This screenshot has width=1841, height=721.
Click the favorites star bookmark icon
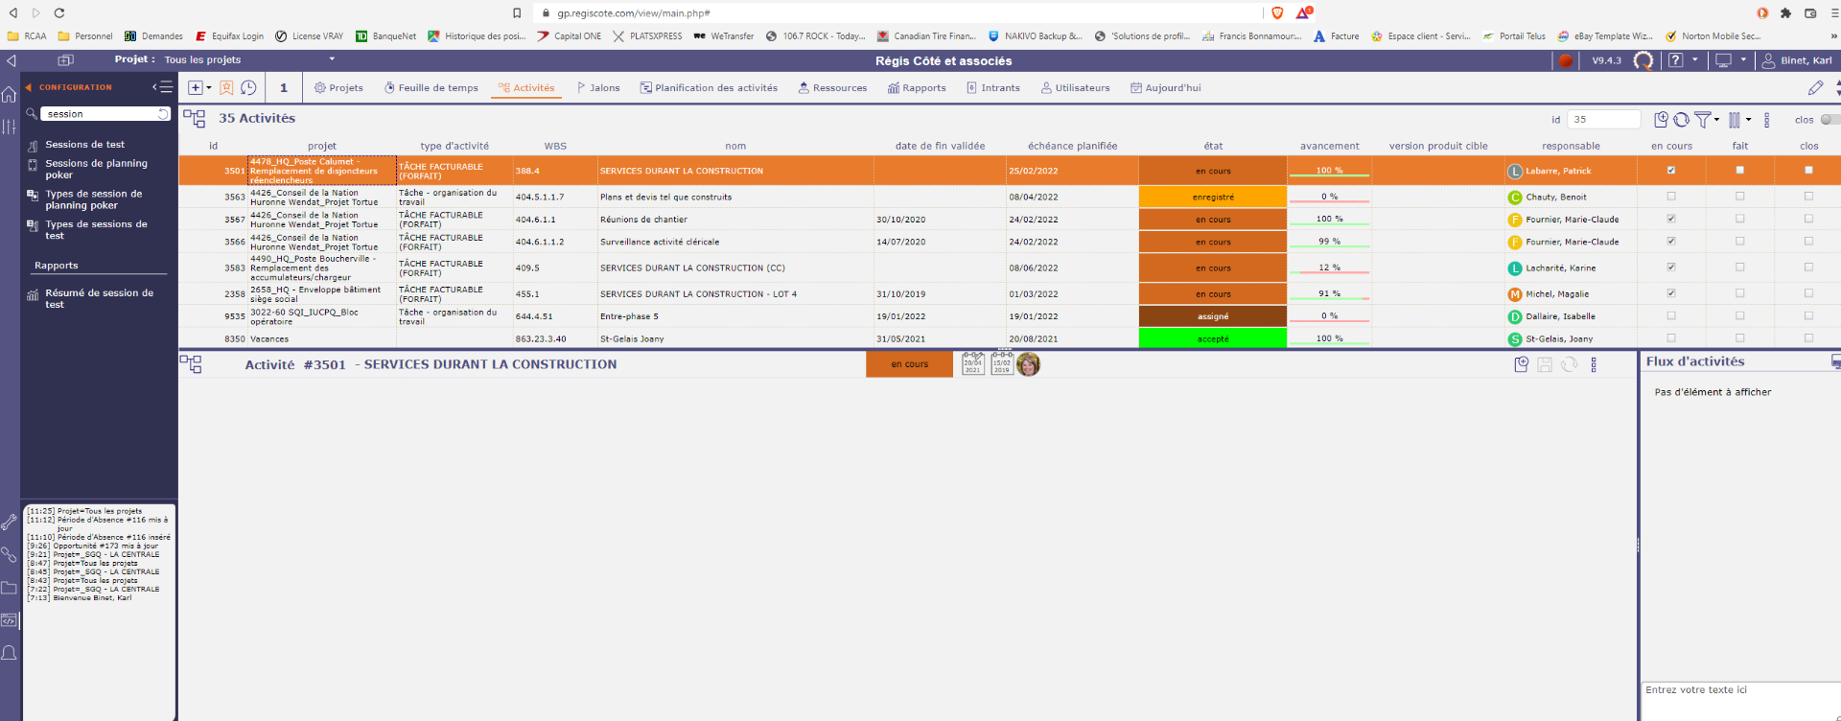[x=226, y=87]
